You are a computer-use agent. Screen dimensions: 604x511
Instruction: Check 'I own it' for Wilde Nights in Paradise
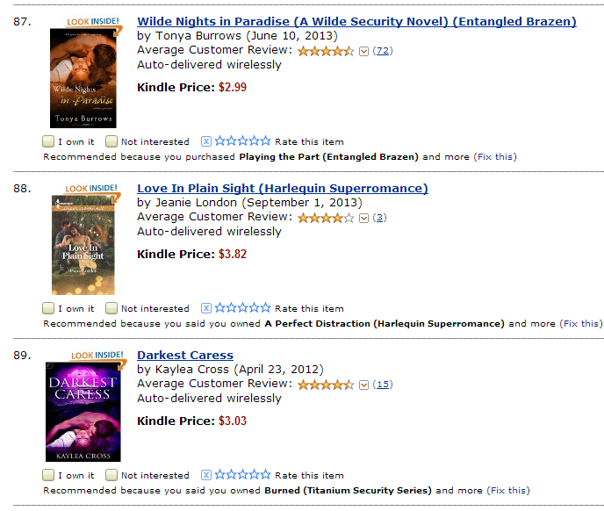[x=48, y=141]
